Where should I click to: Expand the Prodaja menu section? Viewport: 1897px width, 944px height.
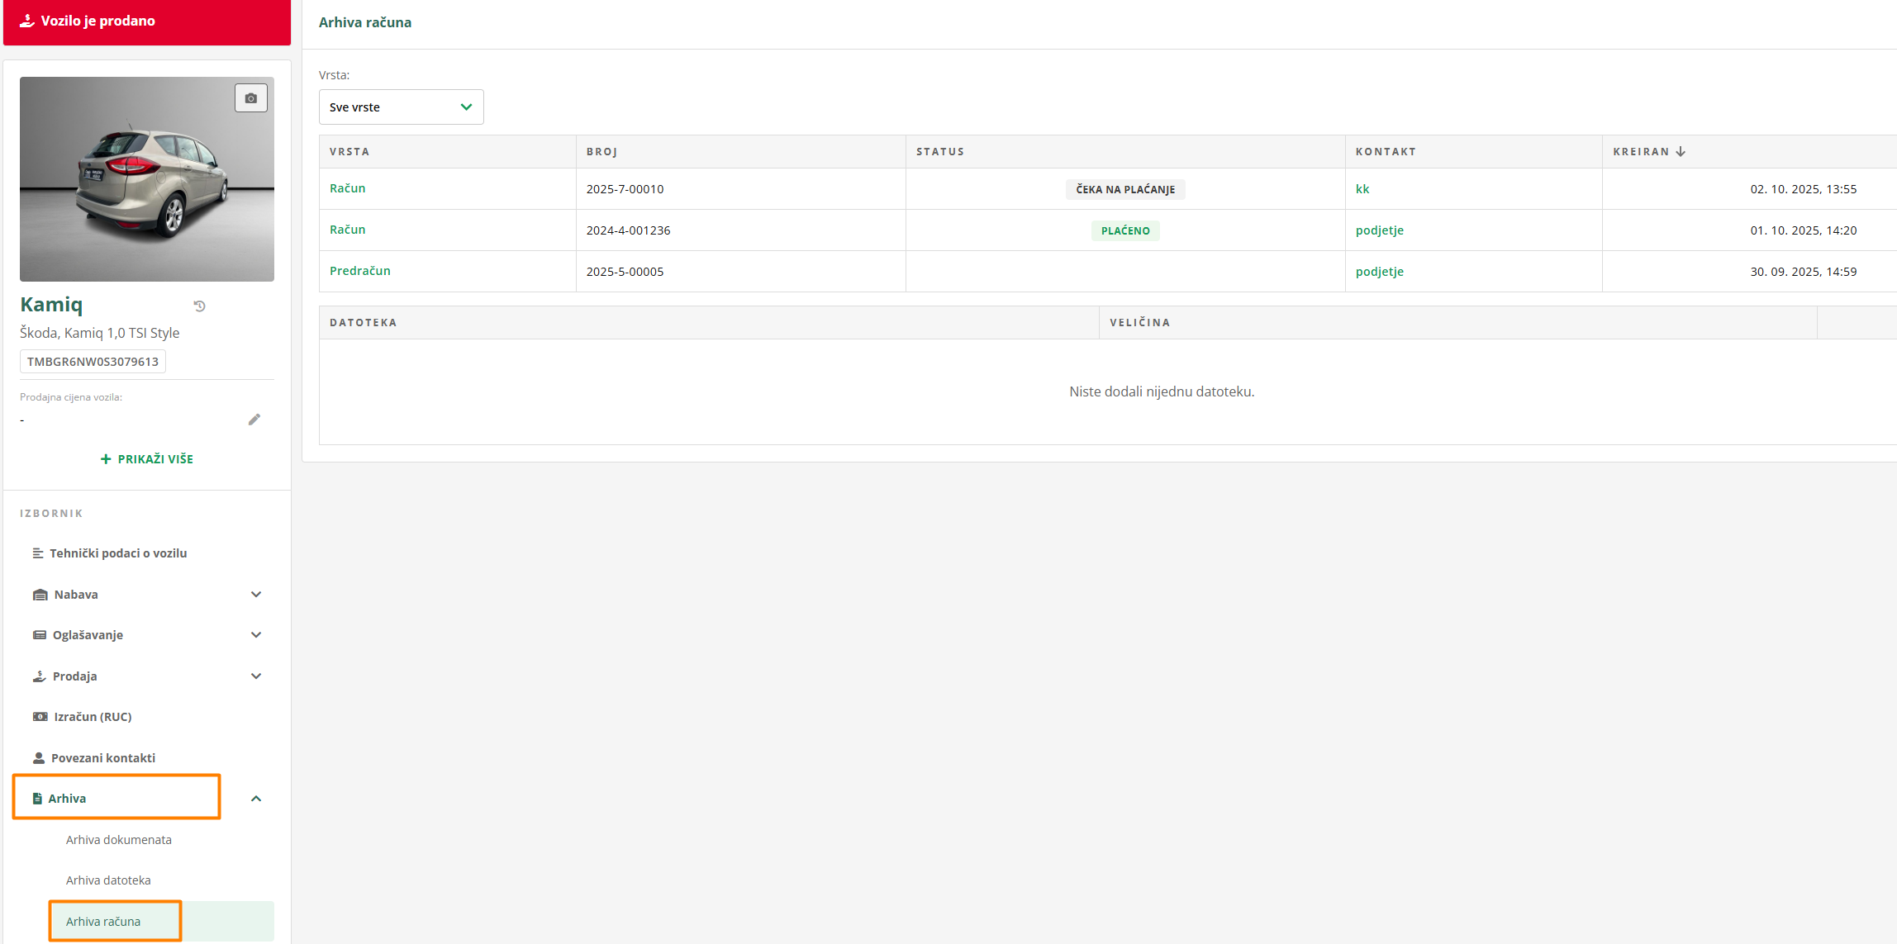click(256, 676)
